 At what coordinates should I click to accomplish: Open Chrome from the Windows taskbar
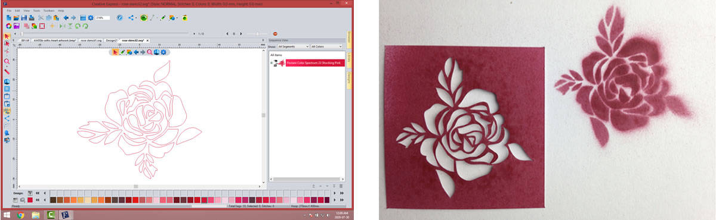(x=20, y=215)
